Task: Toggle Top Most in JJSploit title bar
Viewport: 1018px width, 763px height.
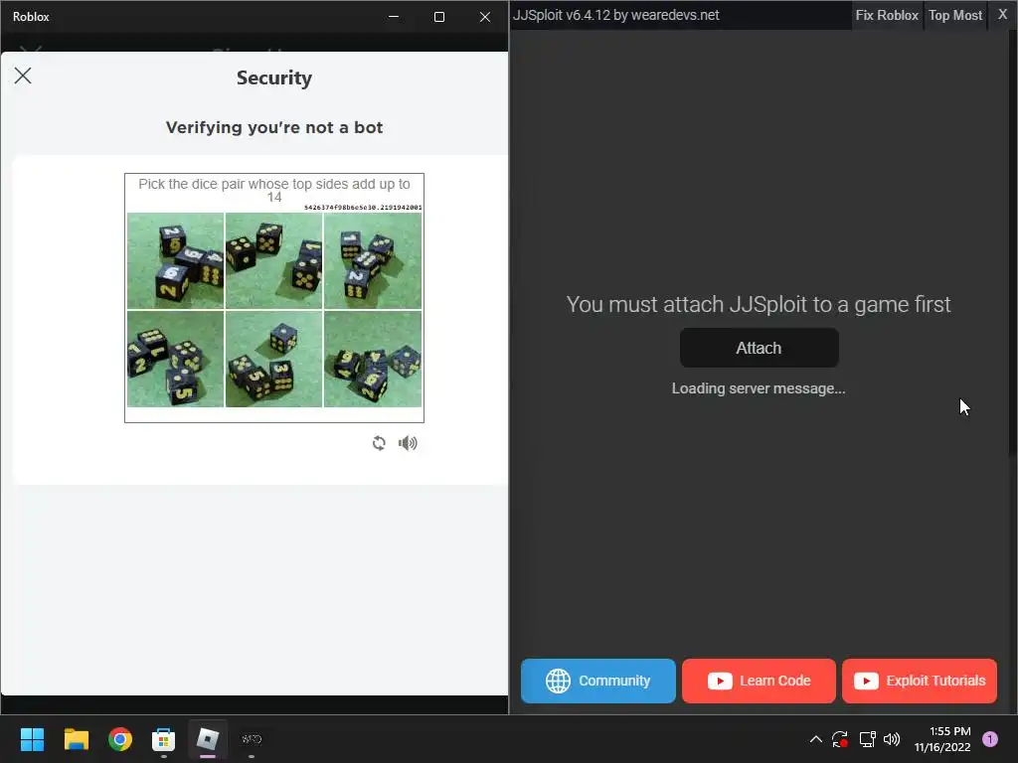Action: click(955, 15)
